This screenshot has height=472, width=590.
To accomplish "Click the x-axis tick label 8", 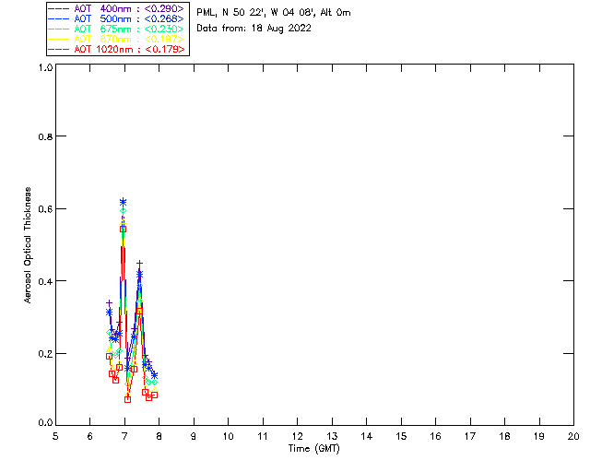I will [x=159, y=436].
